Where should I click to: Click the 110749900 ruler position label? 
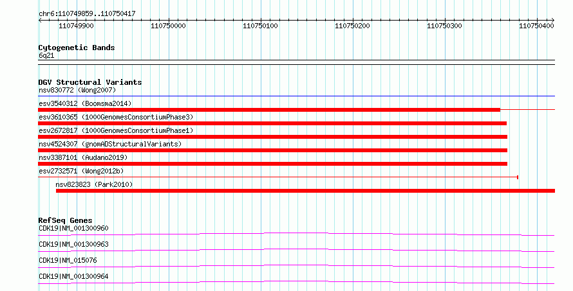point(76,26)
